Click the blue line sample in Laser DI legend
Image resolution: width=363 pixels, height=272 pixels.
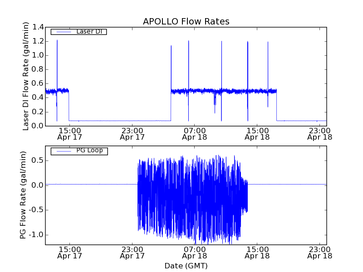coord(64,32)
